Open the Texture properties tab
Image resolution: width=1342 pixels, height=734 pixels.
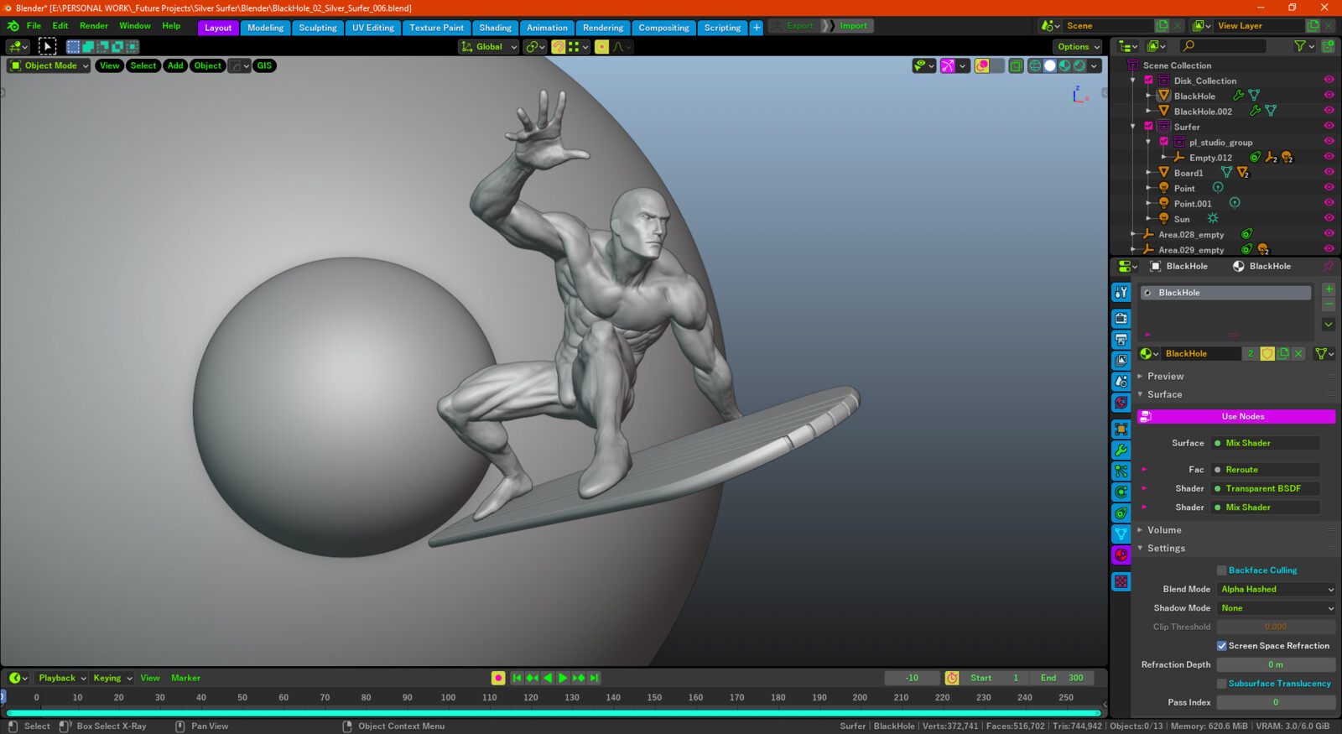(x=1121, y=581)
